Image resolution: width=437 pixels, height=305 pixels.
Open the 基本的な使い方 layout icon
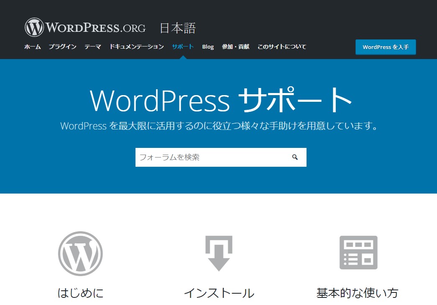click(x=358, y=253)
